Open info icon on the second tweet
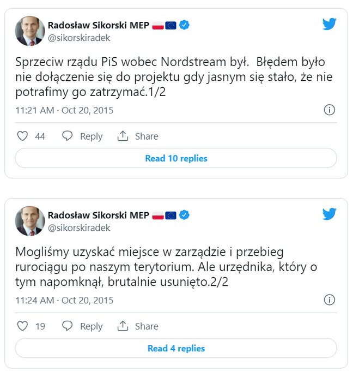353x371 pixels. pyautogui.click(x=329, y=300)
